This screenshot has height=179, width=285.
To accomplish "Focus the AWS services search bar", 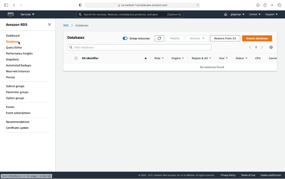I will pyautogui.click(x=130, y=14).
